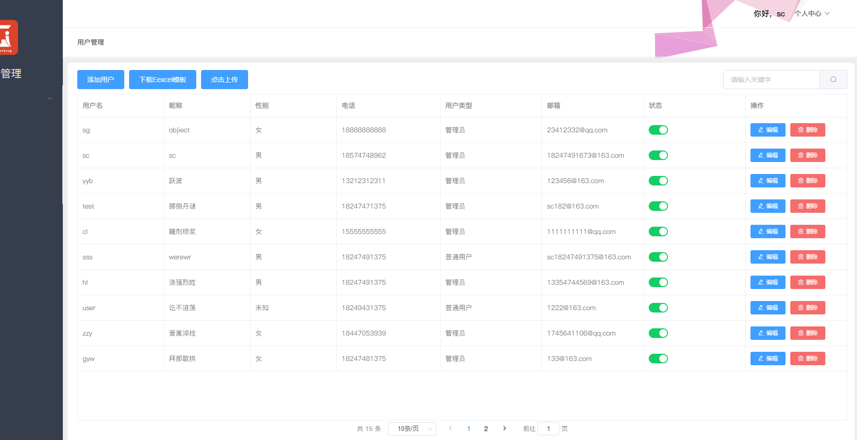Click the 用户管理 breadcrumb title
Image resolution: width=857 pixels, height=440 pixels.
(91, 42)
